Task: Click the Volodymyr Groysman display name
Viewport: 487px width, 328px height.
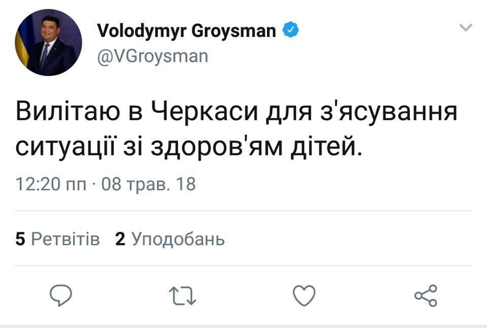Action: [x=186, y=31]
